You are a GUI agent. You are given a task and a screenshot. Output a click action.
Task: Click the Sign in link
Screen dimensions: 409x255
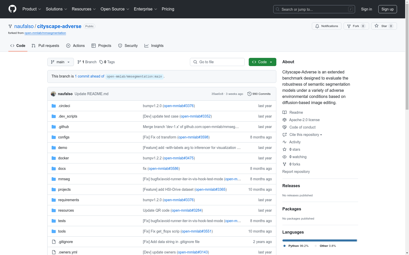(x=367, y=9)
